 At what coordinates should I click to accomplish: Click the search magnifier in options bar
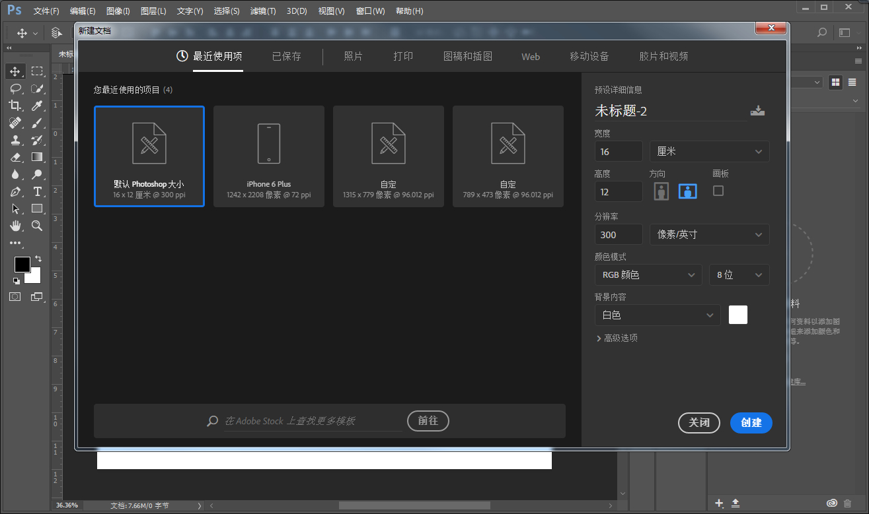[822, 32]
